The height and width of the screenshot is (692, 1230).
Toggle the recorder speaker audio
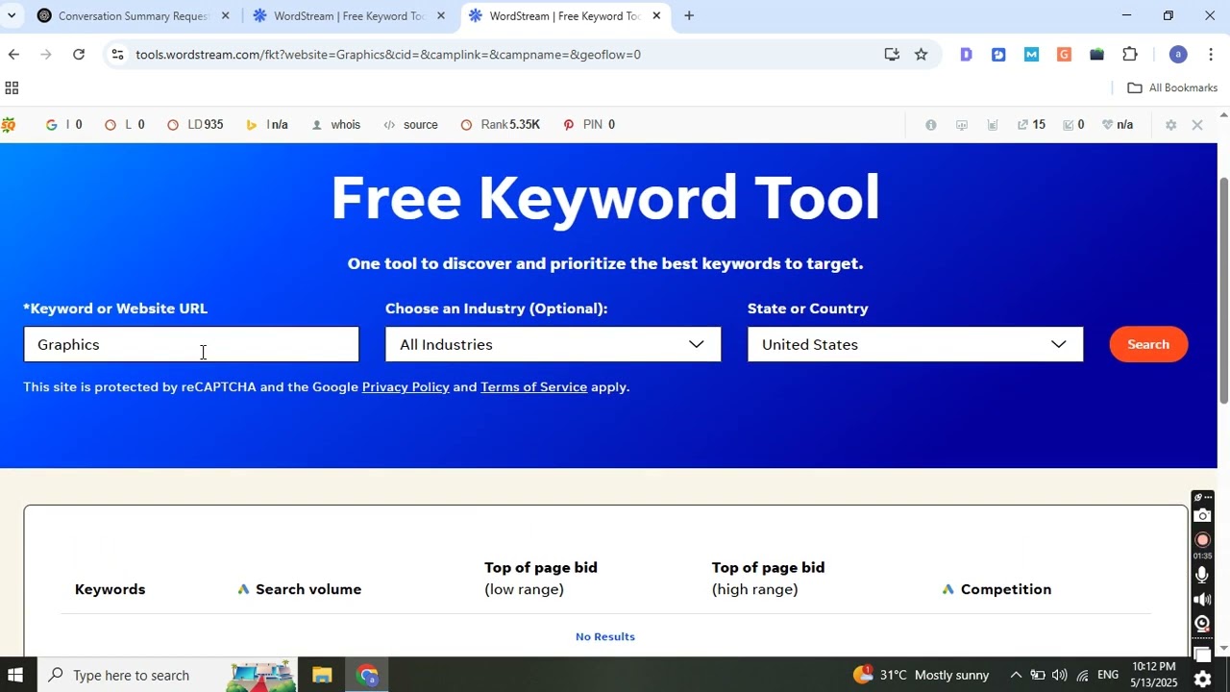tap(1202, 600)
